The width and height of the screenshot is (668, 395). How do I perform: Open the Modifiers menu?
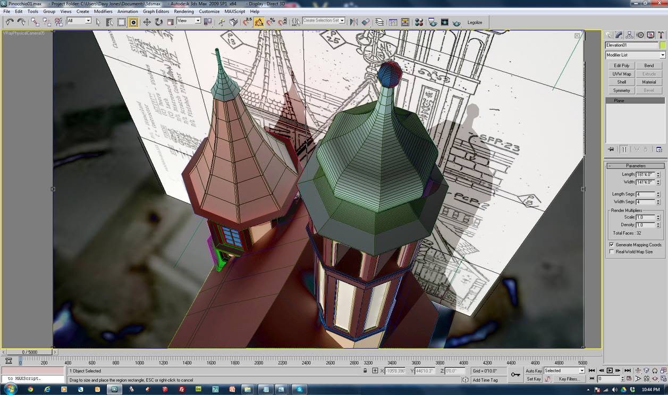[103, 11]
